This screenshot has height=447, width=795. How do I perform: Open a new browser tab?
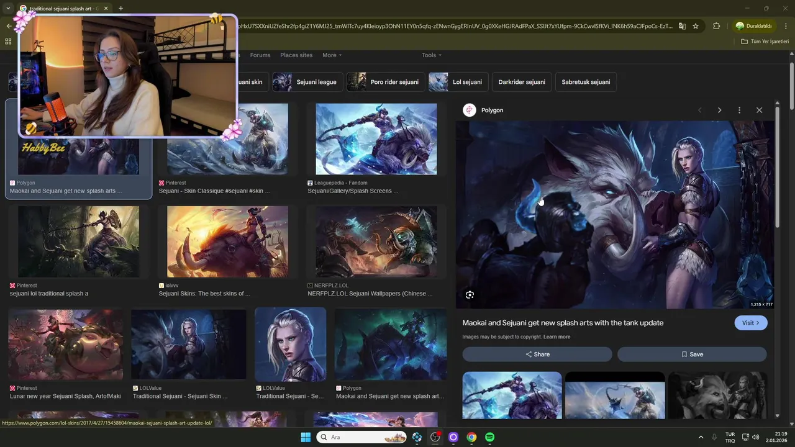pos(120,8)
